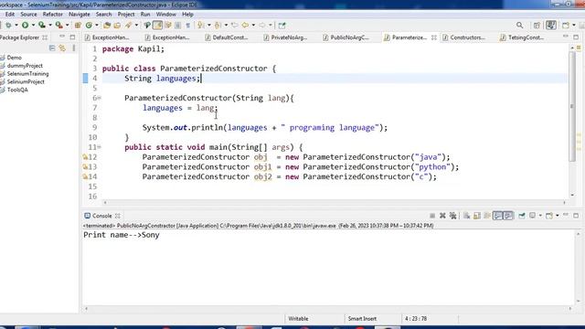Click the Open Task toolbar icon

[x=117, y=25]
